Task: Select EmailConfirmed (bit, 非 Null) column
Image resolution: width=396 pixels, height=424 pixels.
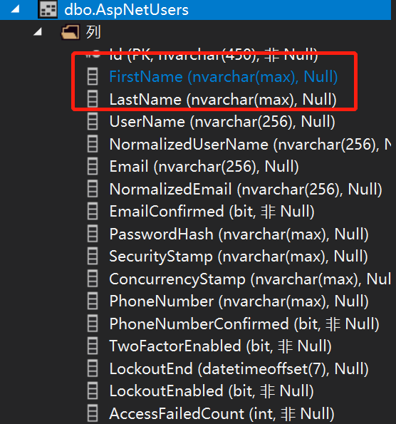Action: click(212, 212)
